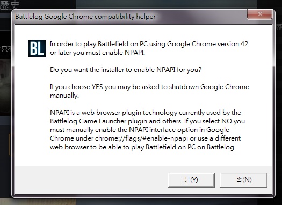
Task: Click the cut-off Chinese text at the dialog's left edge
Action: 6,49
